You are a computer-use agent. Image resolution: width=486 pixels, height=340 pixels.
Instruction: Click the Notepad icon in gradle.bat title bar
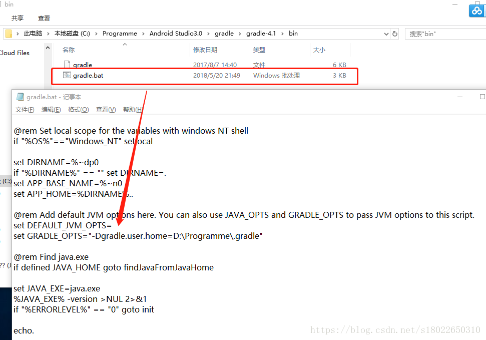click(20, 97)
